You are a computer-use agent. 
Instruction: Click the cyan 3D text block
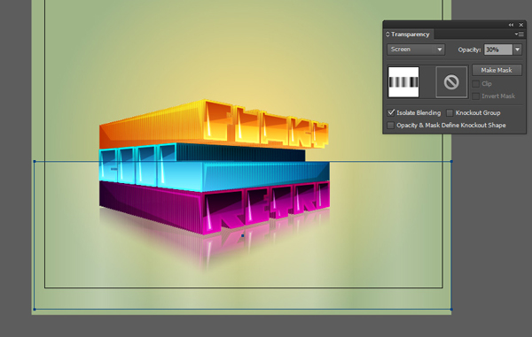pos(214,167)
